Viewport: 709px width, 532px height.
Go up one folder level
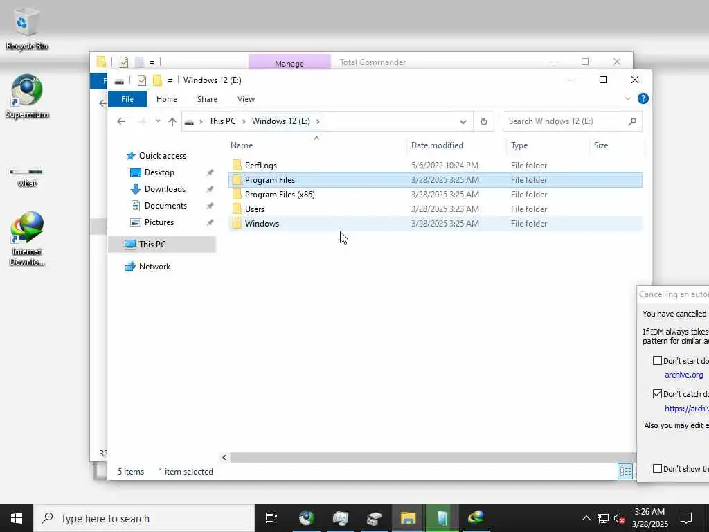tap(172, 121)
